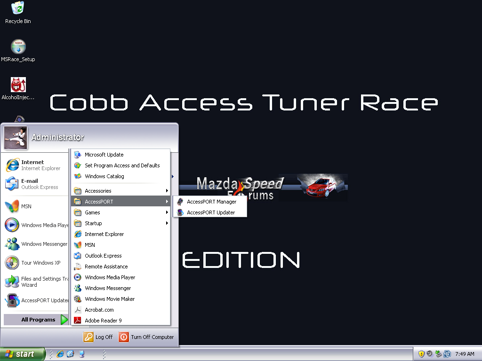This screenshot has height=361, width=482.
Task: Expand the Accessories folder submenu
Action: [x=121, y=191]
